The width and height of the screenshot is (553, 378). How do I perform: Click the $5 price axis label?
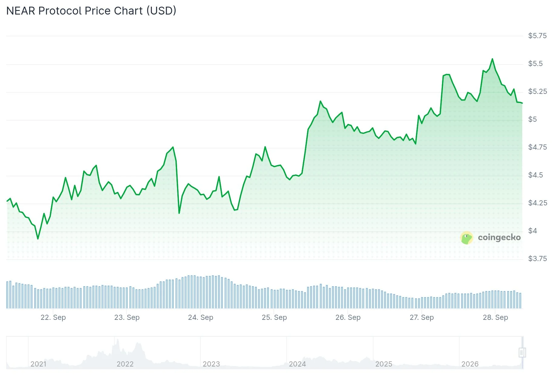pyautogui.click(x=532, y=119)
